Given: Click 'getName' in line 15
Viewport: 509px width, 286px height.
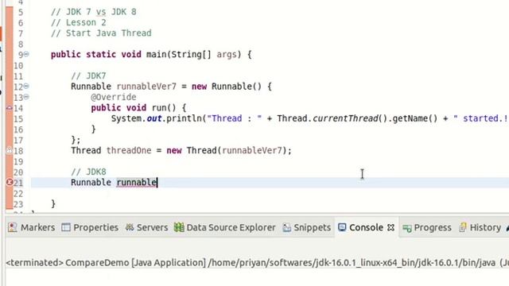Looking at the screenshot, I should point(410,118).
